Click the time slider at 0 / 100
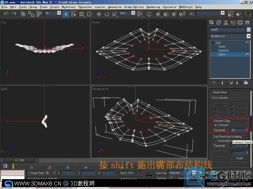This screenshot has height=189, width=253. tap(19, 160)
